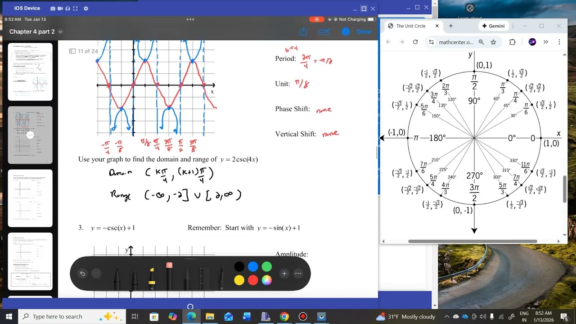Select the yellow highlighter tool

tap(152, 278)
